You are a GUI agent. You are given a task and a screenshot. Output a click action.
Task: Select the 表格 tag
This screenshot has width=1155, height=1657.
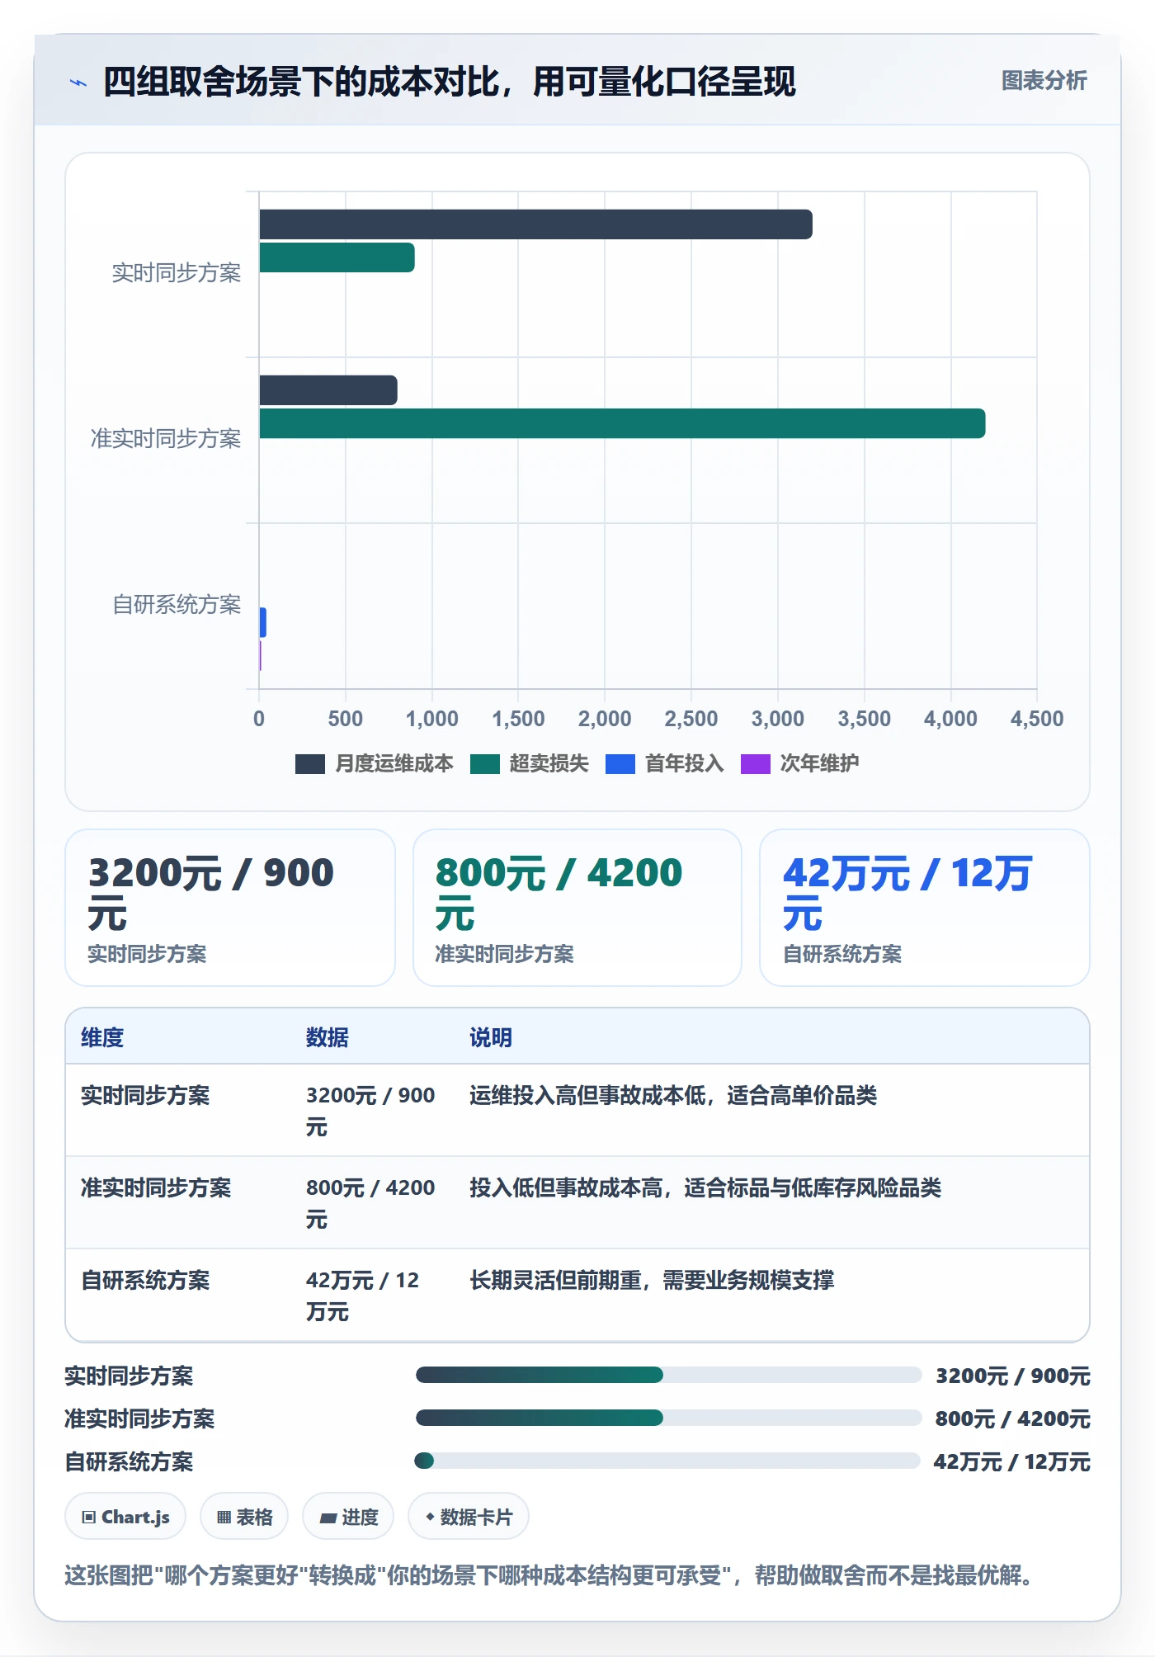pos(244,1517)
